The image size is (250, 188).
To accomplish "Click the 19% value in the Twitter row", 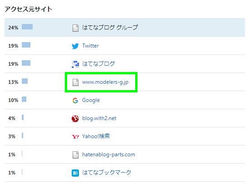I will (x=13, y=46).
